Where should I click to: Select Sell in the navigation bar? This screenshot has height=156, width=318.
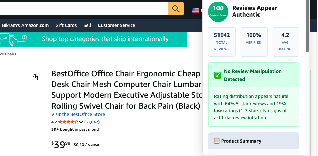coord(87,25)
